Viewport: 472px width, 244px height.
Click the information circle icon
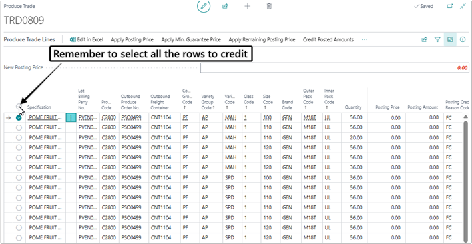point(463,39)
